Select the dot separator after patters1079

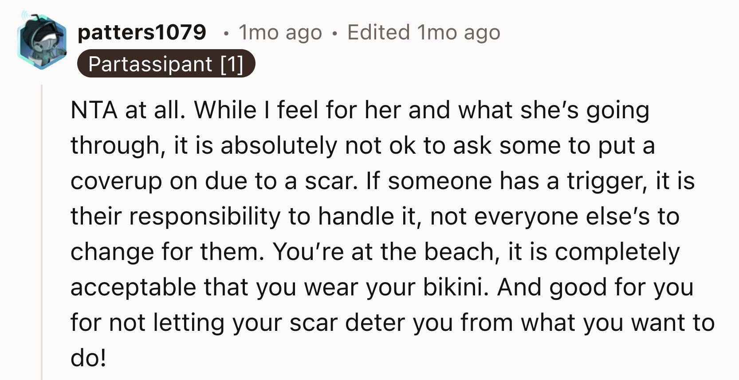coord(226,33)
